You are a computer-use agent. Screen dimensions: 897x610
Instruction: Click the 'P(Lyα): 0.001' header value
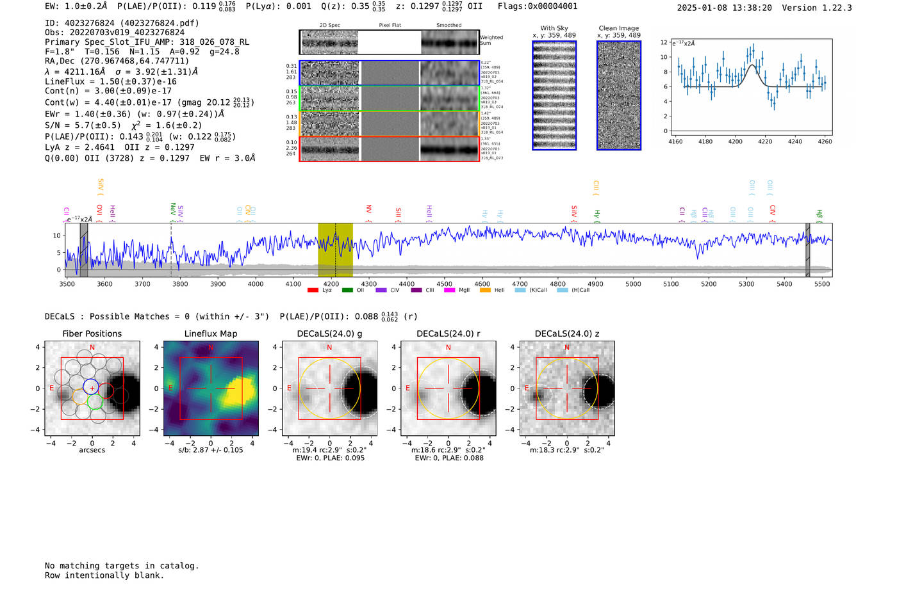tap(279, 6)
